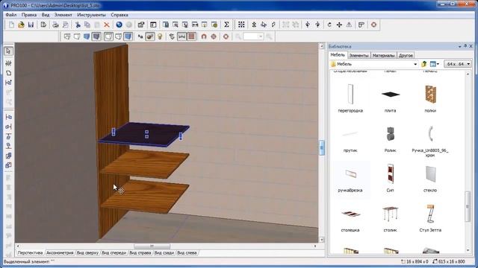Image resolution: width=478 pixels, height=268 pixels.
Task: Switch to the Вид слева view tab
Action: coord(187,253)
